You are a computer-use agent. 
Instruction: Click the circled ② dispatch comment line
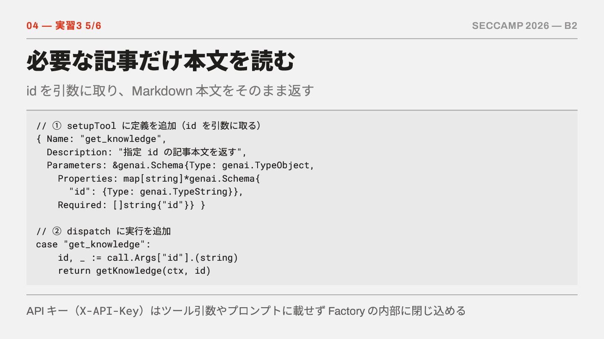pos(103,231)
